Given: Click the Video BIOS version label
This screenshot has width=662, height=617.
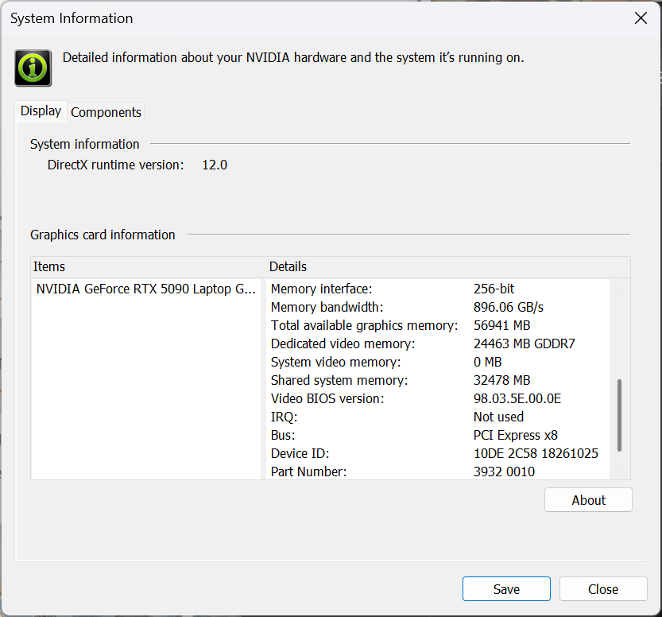Looking at the screenshot, I should [327, 398].
